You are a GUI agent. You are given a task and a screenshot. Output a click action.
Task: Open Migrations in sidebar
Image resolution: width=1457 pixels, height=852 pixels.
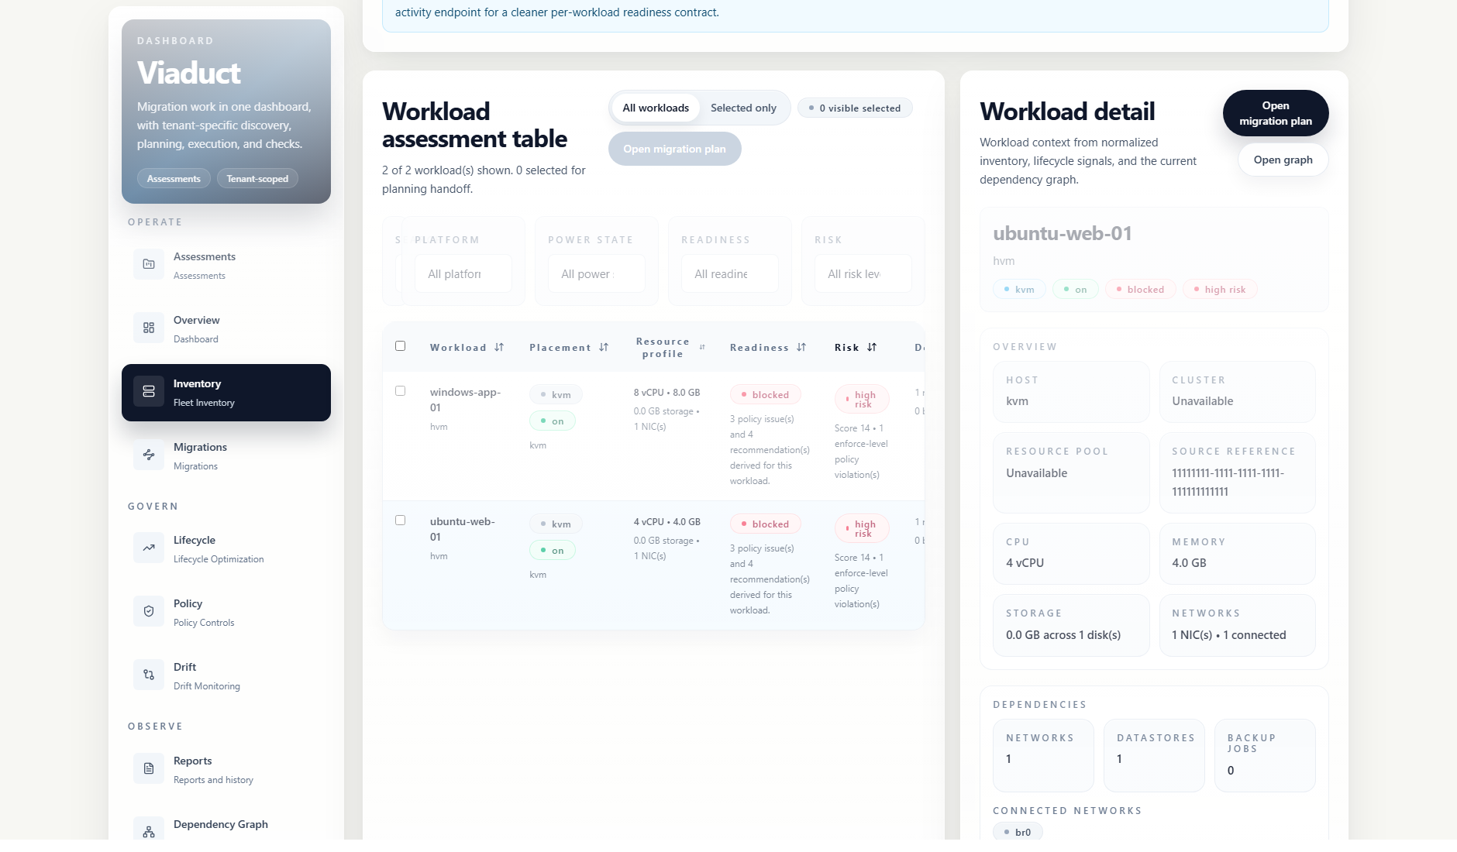click(226, 455)
